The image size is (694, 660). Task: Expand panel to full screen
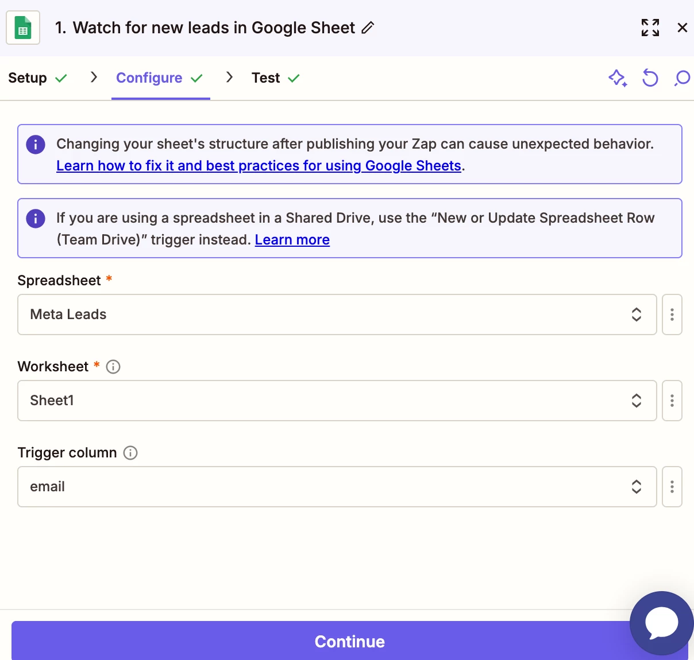[x=650, y=28]
